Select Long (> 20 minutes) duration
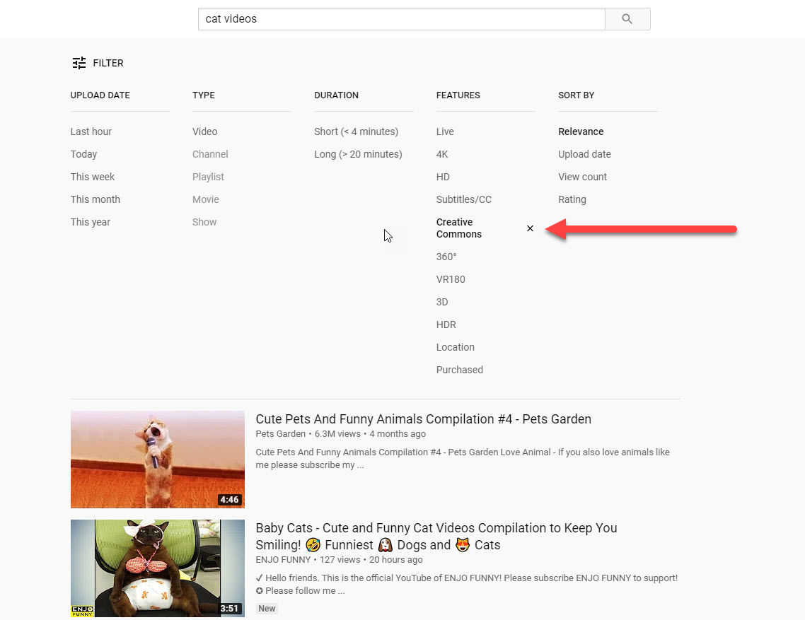 (x=358, y=154)
